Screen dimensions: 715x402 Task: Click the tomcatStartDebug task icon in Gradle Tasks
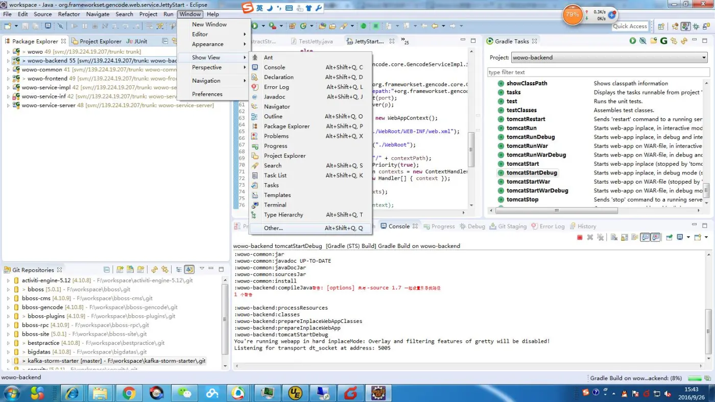pos(501,173)
